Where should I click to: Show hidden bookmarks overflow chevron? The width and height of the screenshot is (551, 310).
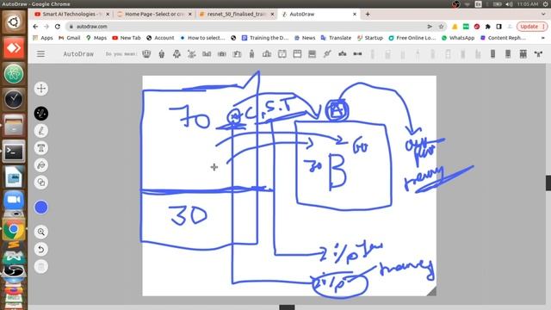(x=543, y=38)
